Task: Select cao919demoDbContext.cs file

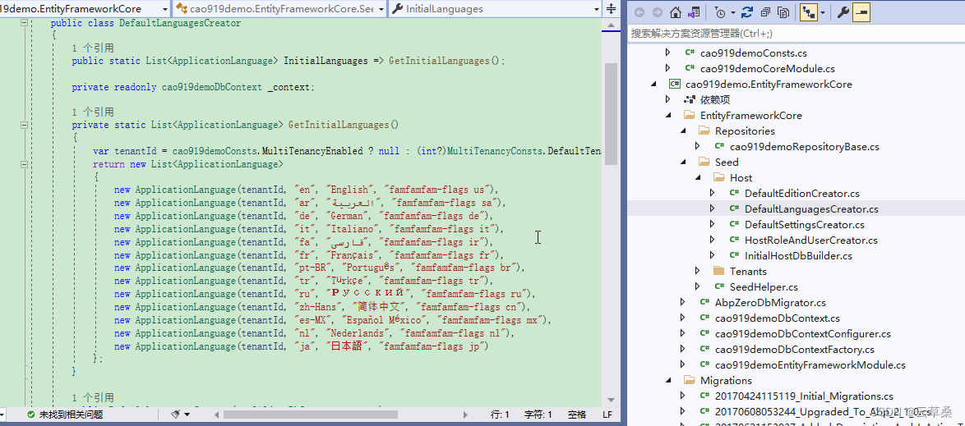Action: 778,318
